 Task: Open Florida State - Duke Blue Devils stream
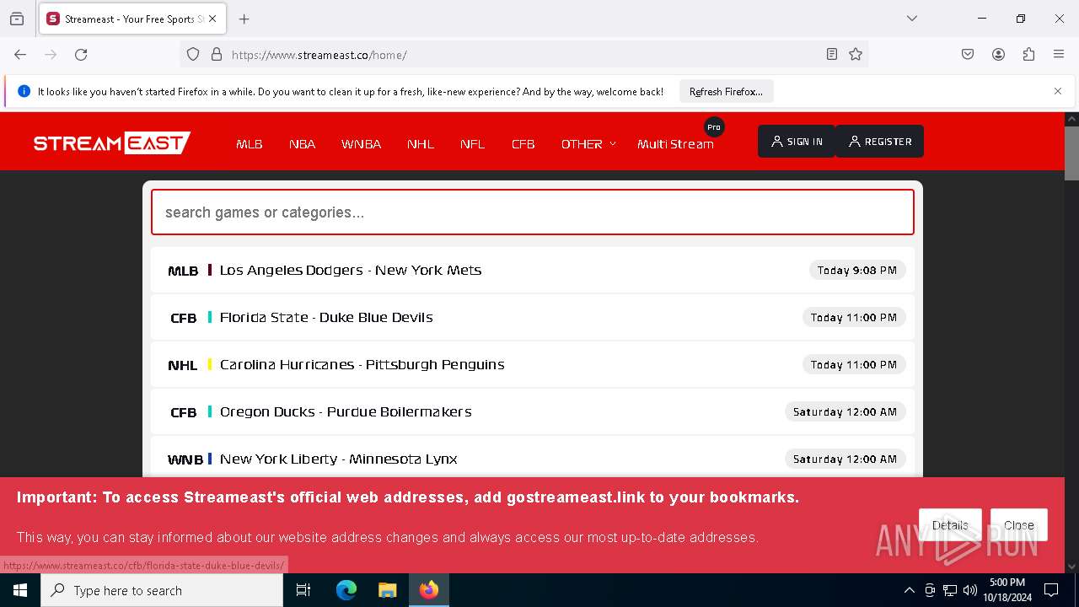(x=533, y=318)
